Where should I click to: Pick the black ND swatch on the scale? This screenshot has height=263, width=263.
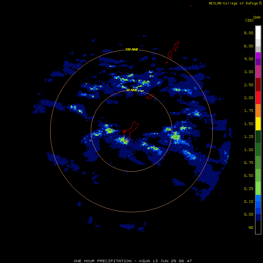tap(258, 227)
